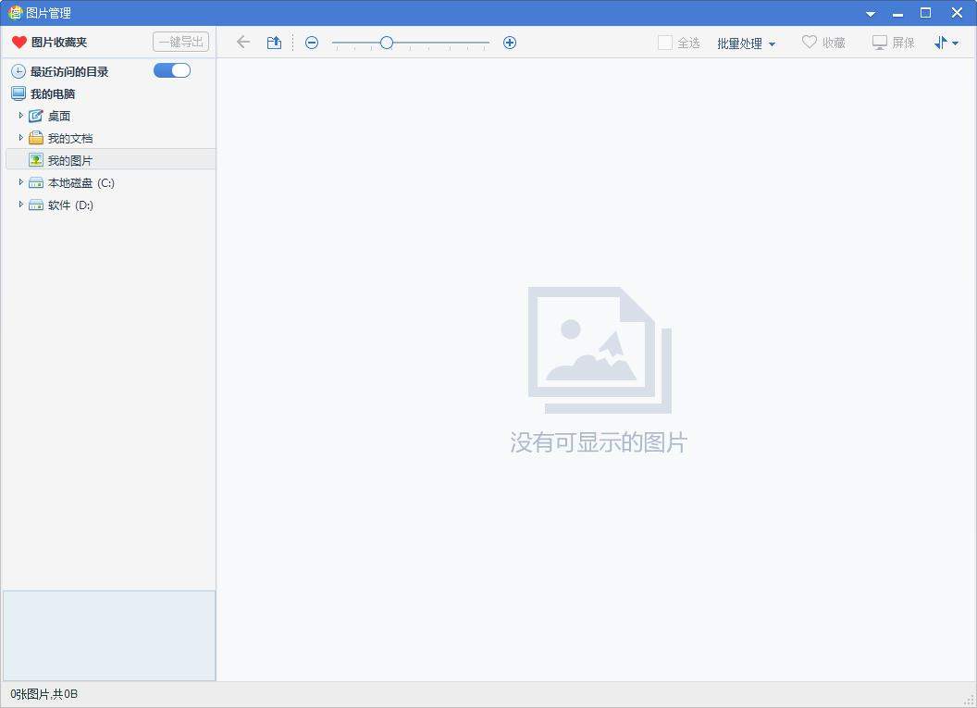Expand the 桌面 tree node
Image resolution: width=977 pixels, height=708 pixels.
pos(21,115)
